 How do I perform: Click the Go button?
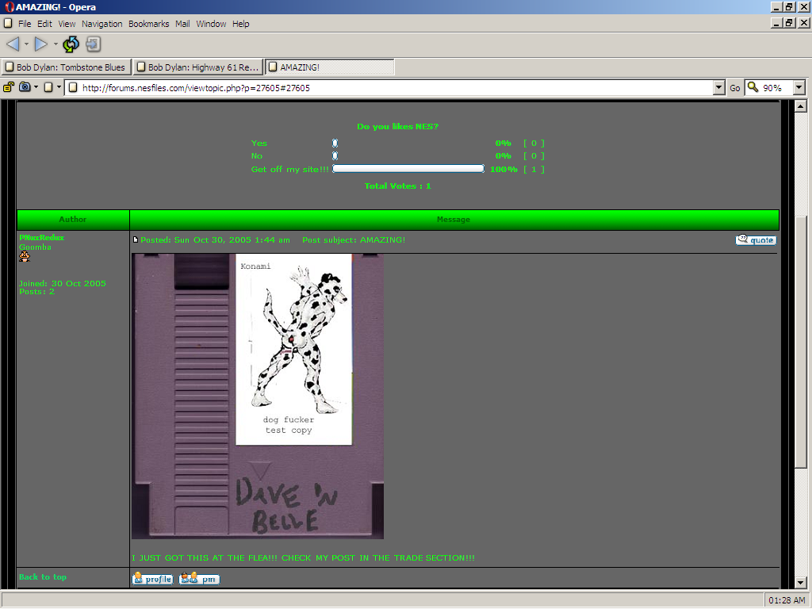pyautogui.click(x=735, y=88)
